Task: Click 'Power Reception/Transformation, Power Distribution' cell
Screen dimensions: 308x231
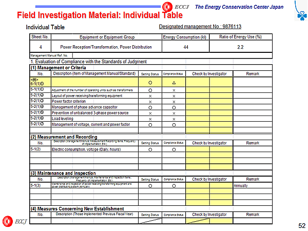Action: click(x=106, y=47)
